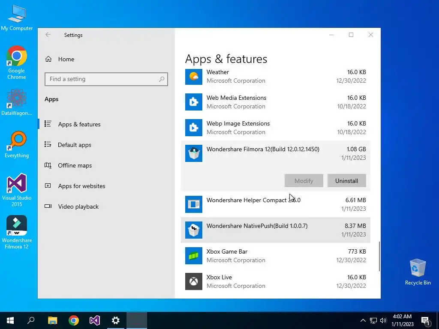Switch to Settings gear on taskbar

pyautogui.click(x=116, y=320)
